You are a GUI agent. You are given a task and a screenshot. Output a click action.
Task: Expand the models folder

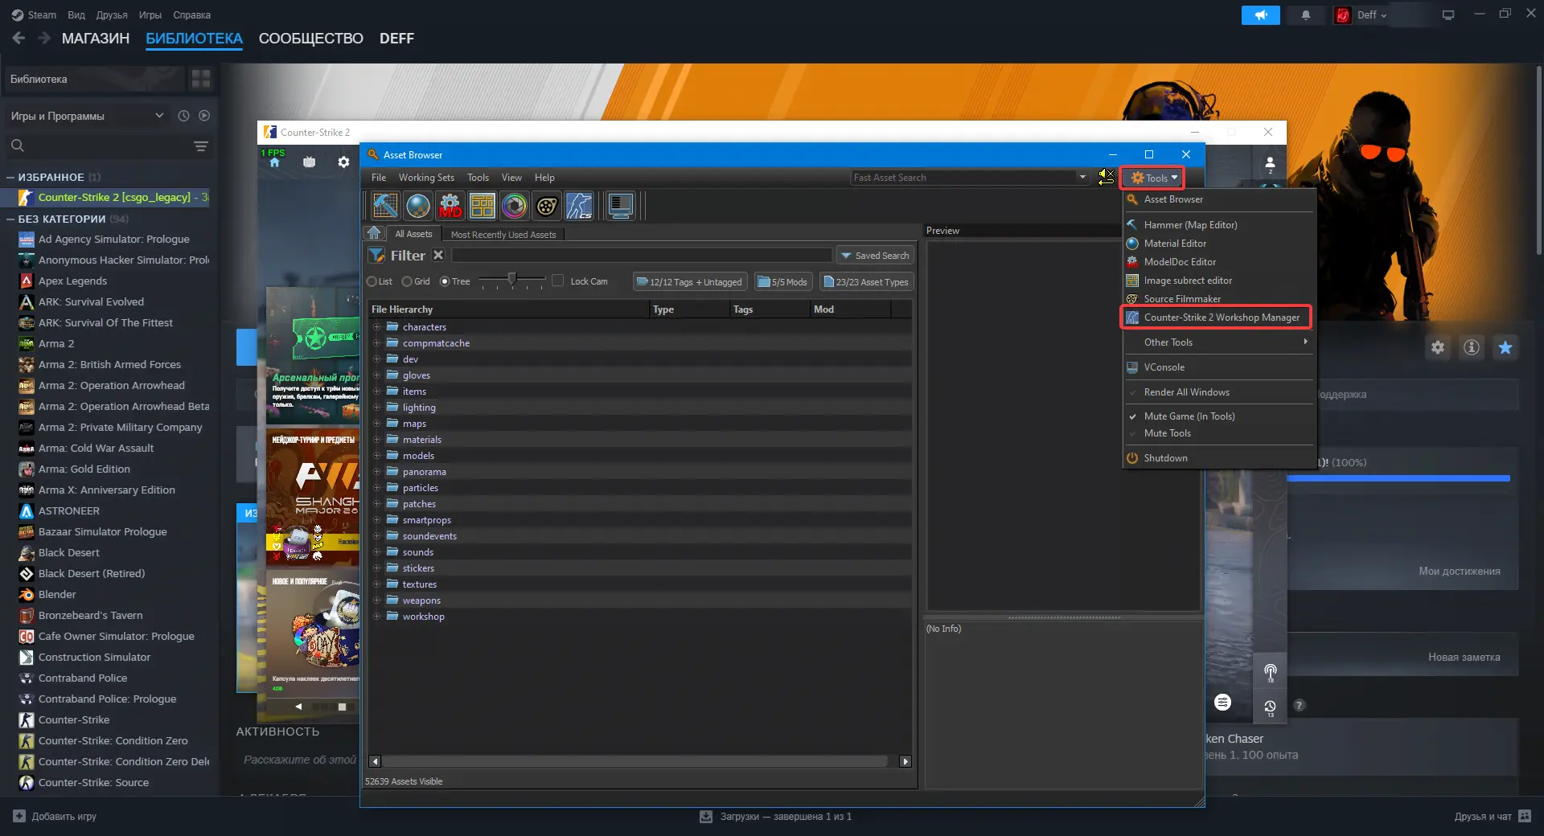tap(376, 456)
